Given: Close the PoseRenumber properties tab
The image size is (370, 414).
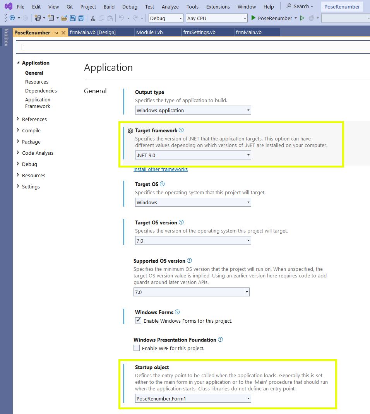Looking at the screenshot, I should coord(63,33).
